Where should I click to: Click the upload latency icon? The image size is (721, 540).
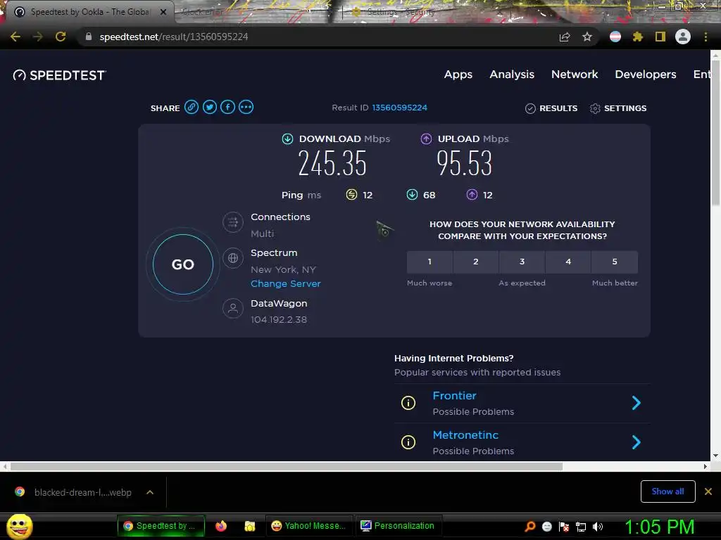(x=472, y=195)
